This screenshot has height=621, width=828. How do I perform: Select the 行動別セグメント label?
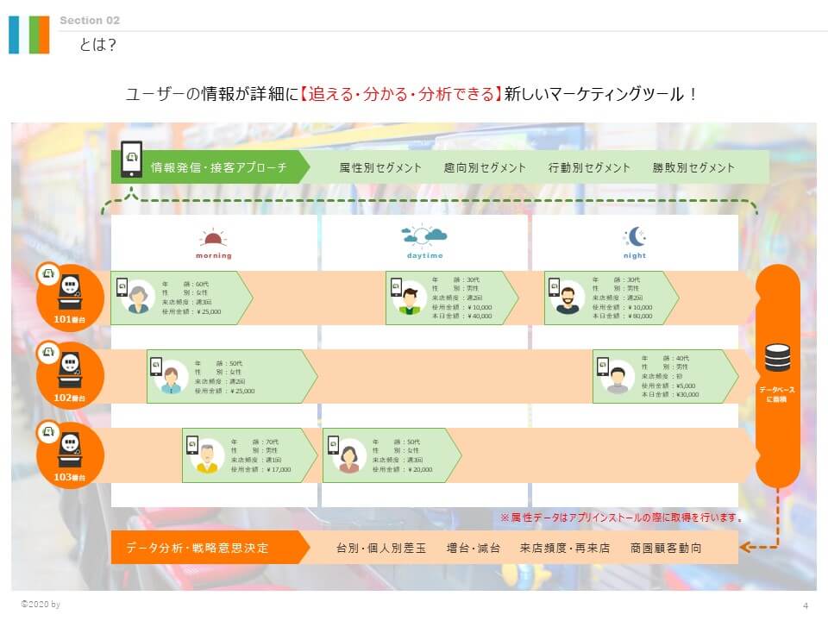(589, 168)
